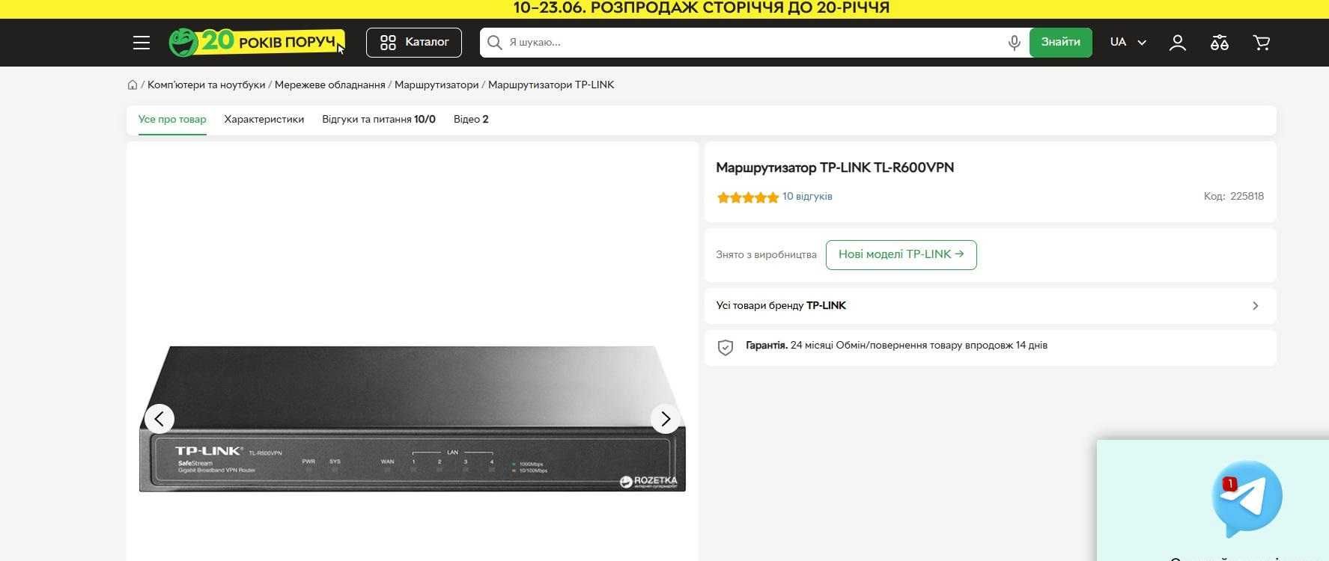Click the warranty shield icon
The height and width of the screenshot is (561, 1329).
click(726, 347)
